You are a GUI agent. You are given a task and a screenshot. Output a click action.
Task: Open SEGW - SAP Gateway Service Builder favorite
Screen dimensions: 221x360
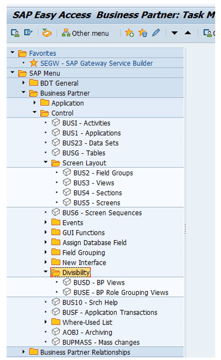96,63
